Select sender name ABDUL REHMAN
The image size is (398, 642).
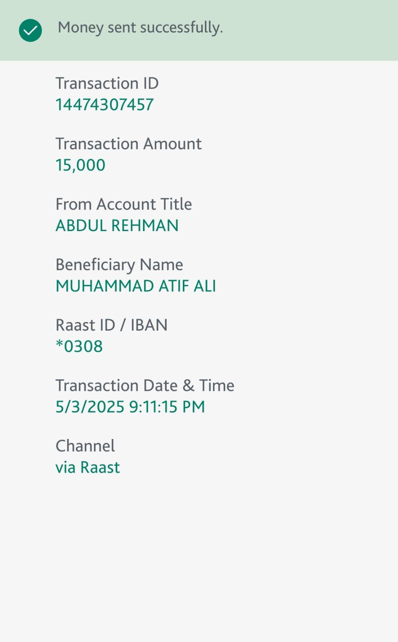[x=117, y=226]
